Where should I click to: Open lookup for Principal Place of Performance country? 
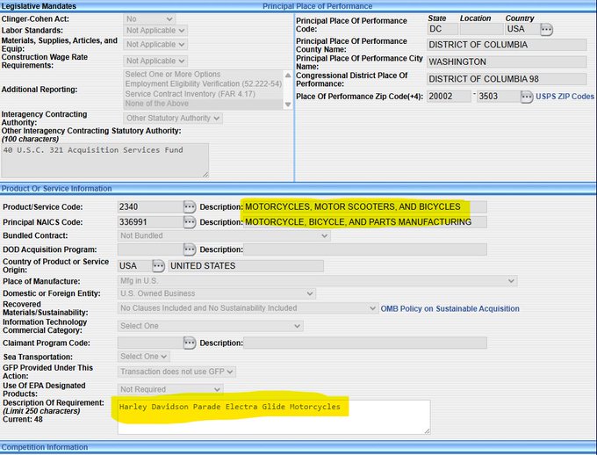pos(546,29)
